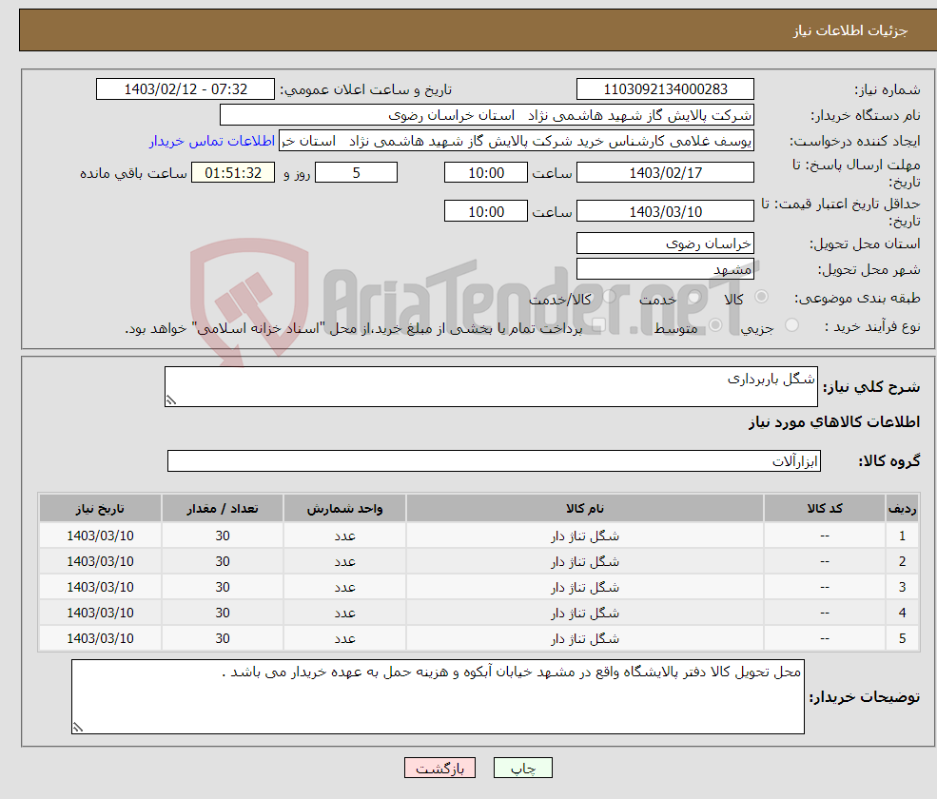The height and width of the screenshot is (799, 937).
Task: Click the نام کالا column header
Action: 585,509
